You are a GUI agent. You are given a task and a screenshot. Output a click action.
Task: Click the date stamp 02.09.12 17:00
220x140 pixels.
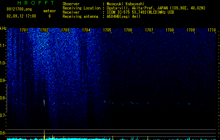click(x=21, y=16)
